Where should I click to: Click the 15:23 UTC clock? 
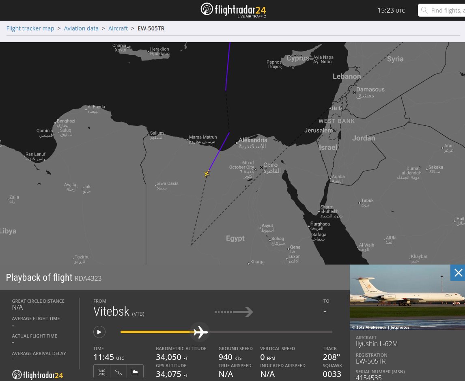click(391, 11)
